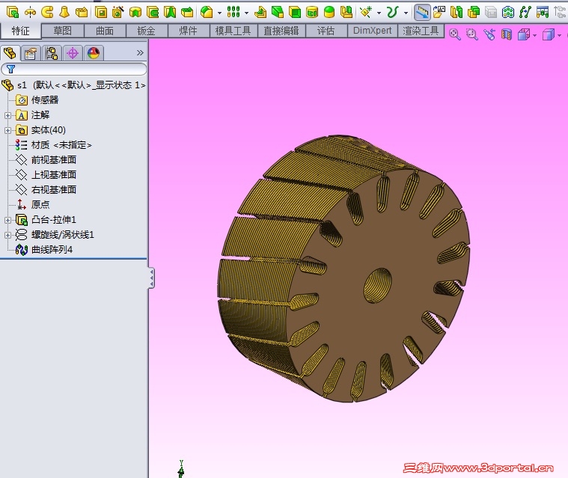Open the PropertyManager panel tab

(31, 54)
